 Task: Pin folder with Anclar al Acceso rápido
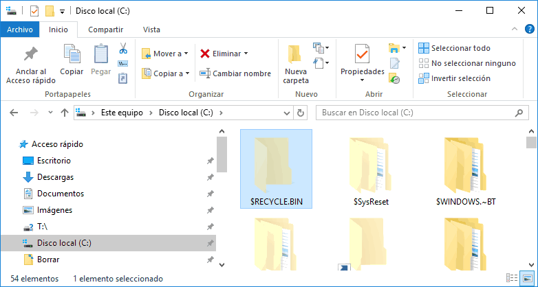click(x=26, y=65)
